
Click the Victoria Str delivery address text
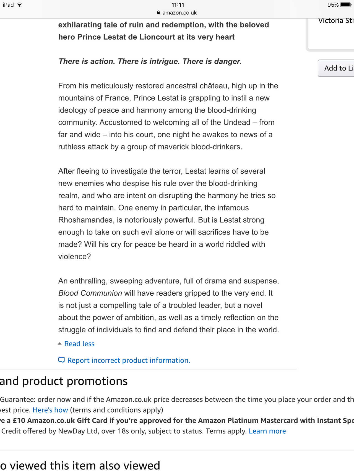pyautogui.click(x=336, y=21)
